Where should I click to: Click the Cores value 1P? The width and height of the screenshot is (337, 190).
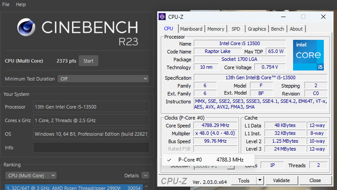[x=272, y=165]
